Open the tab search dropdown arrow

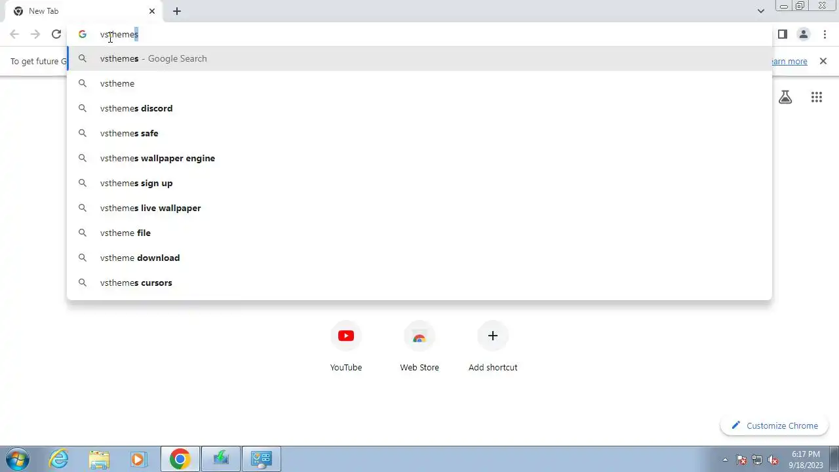click(760, 11)
